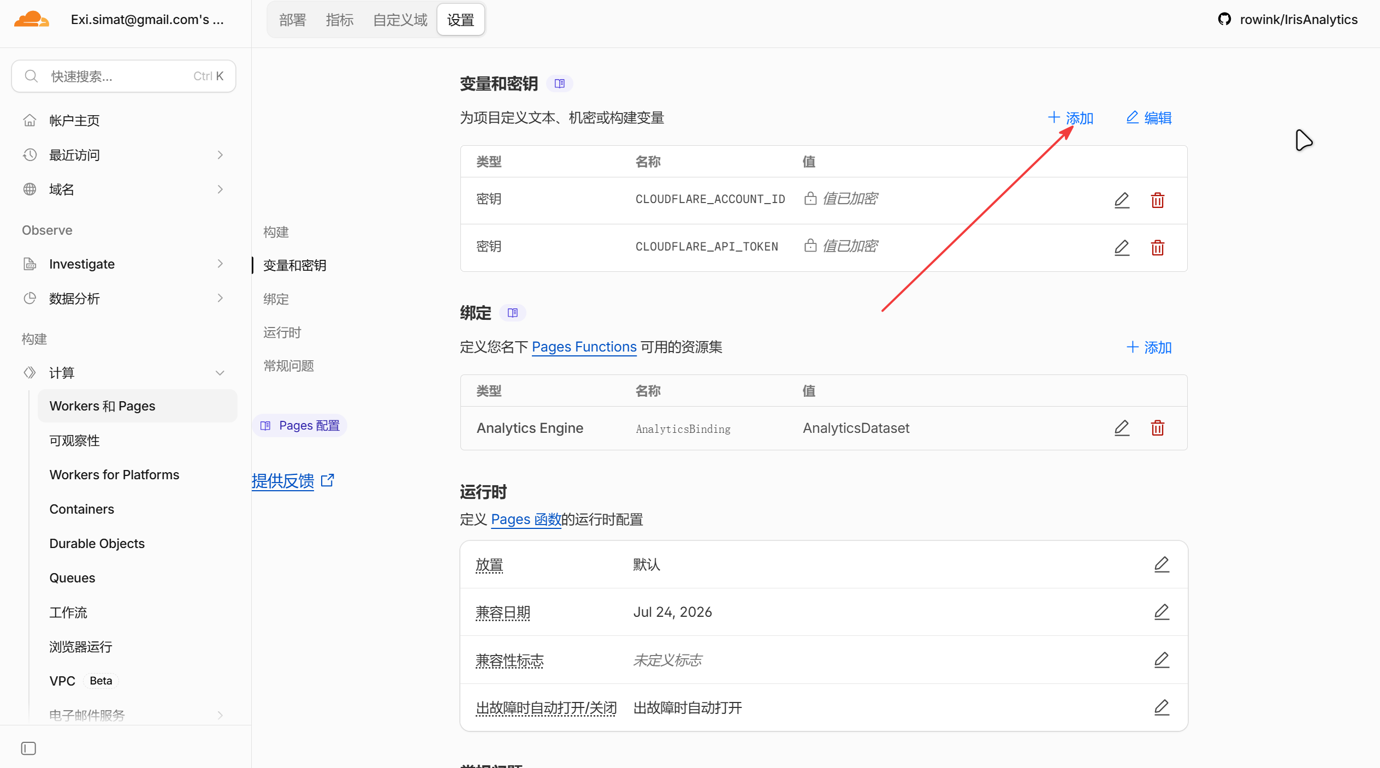Collapse the sidebar with the bottom panel icon
1380x768 pixels.
[28, 748]
